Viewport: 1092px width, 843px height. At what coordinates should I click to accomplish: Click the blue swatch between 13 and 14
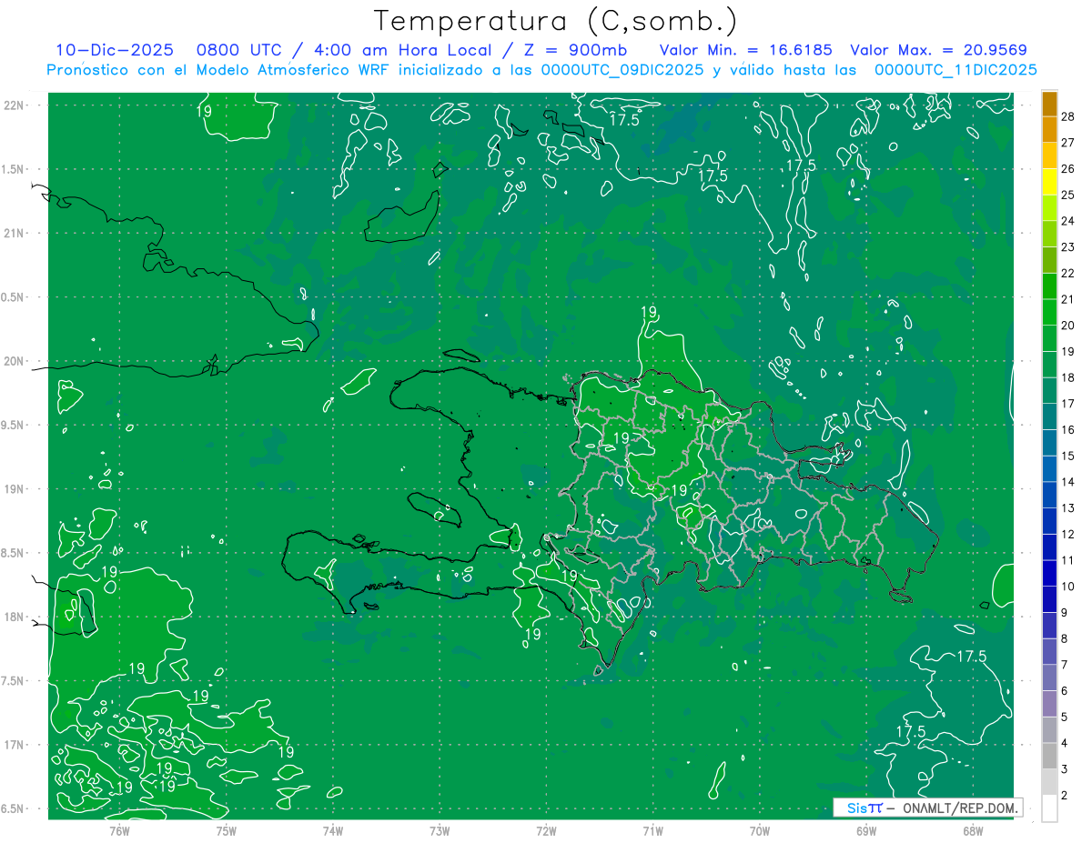1049,496
